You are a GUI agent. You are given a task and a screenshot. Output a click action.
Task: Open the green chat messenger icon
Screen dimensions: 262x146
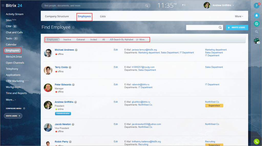point(256,24)
